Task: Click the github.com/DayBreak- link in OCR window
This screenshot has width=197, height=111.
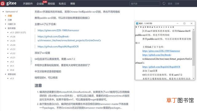Action: click(157, 55)
